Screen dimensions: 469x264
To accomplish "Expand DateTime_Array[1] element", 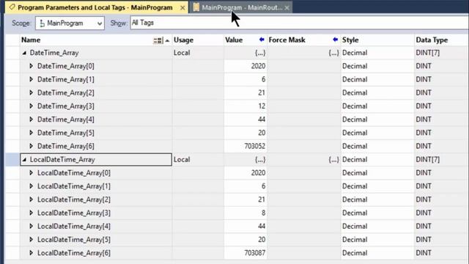I will click(x=31, y=79).
